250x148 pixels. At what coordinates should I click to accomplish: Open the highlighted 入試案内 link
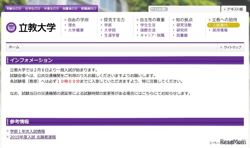[x=223, y=25]
